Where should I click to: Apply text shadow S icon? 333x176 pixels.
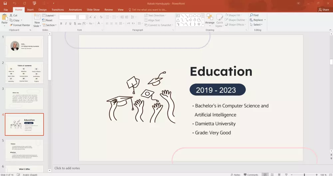tap(75, 23)
